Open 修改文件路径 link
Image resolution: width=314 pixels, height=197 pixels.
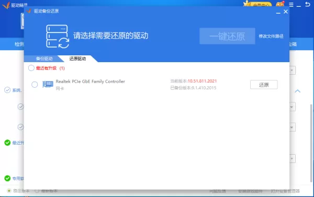(x=271, y=36)
